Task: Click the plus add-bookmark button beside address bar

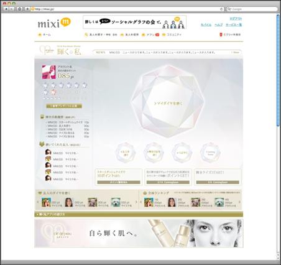Action: click(x=27, y=9)
